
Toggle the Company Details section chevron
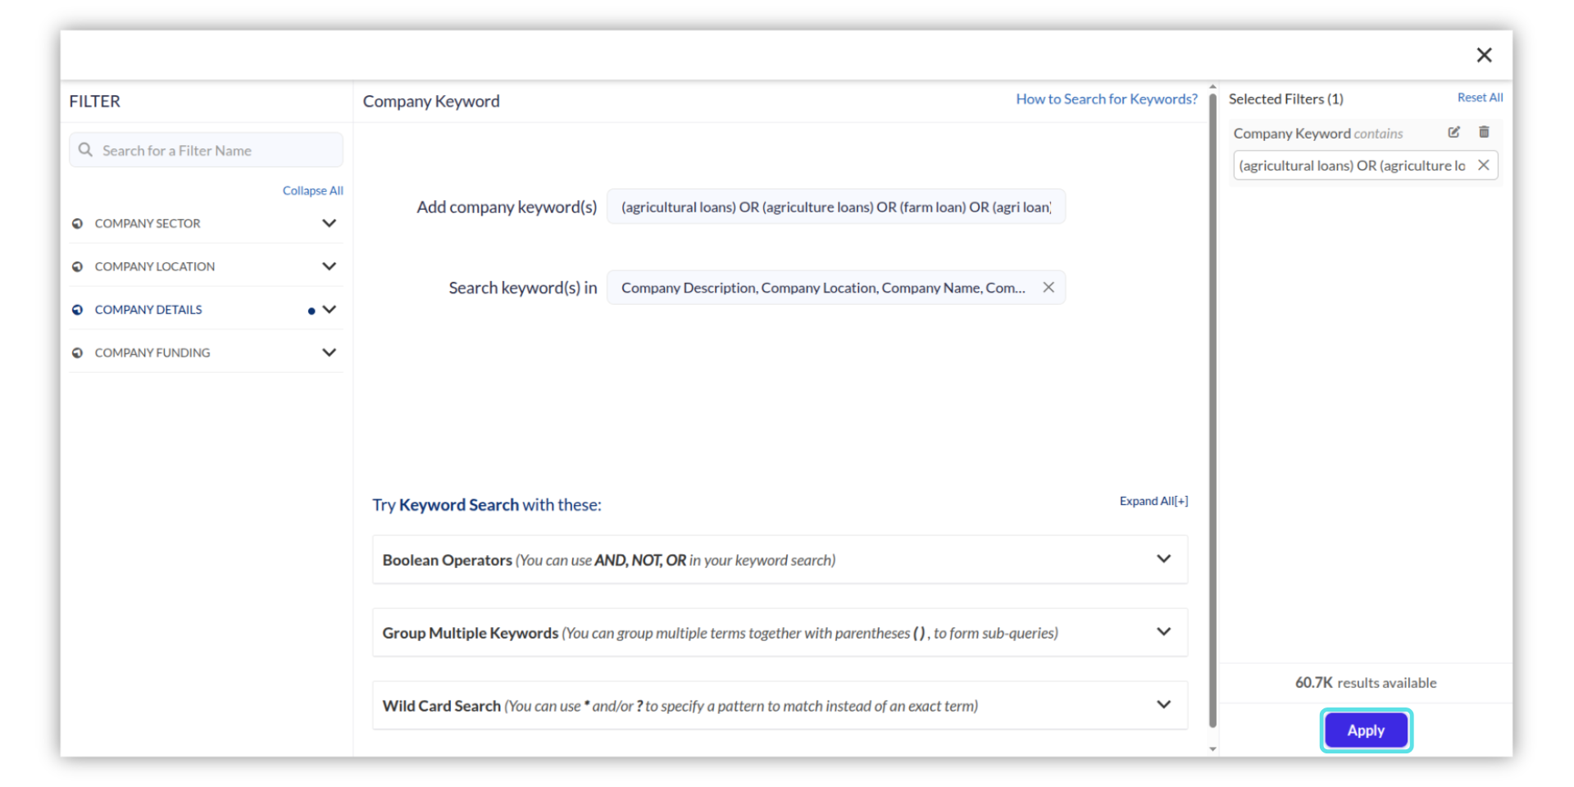(x=329, y=310)
